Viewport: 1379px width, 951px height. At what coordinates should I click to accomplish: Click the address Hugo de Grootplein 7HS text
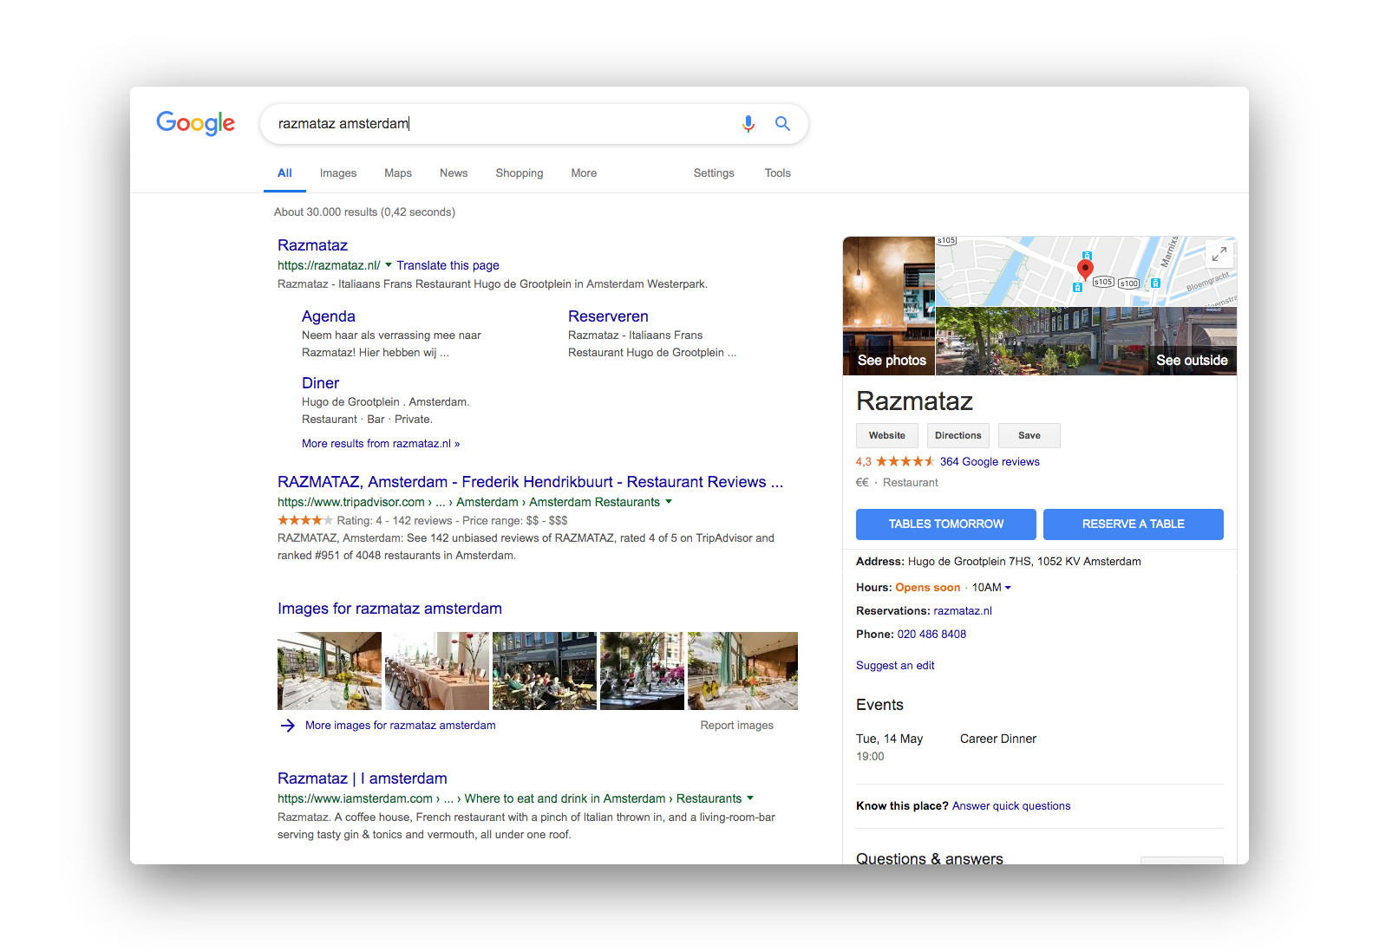coord(1024,562)
